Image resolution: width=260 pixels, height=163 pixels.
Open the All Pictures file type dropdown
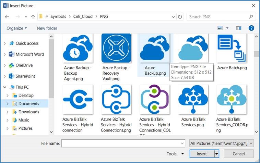(222, 143)
